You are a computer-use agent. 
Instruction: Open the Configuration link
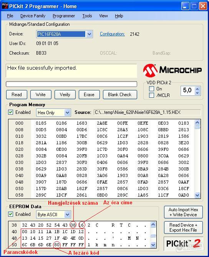click(x=112, y=34)
